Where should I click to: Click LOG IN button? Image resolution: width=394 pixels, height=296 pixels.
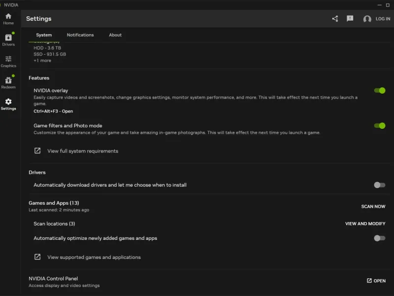pyautogui.click(x=383, y=19)
